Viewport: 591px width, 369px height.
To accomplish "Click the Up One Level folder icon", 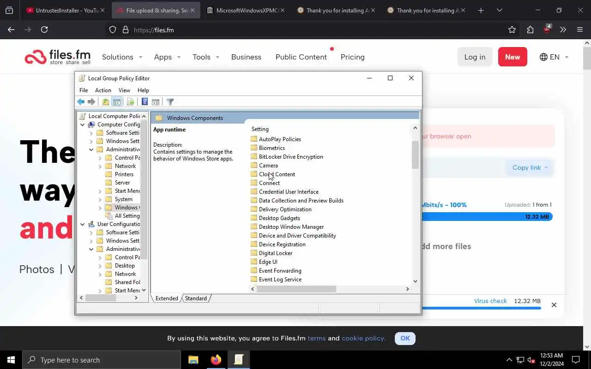I will (x=106, y=102).
